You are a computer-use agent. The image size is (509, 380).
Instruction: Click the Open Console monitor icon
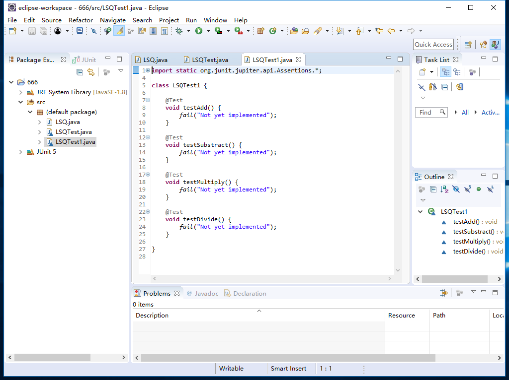pos(80,31)
